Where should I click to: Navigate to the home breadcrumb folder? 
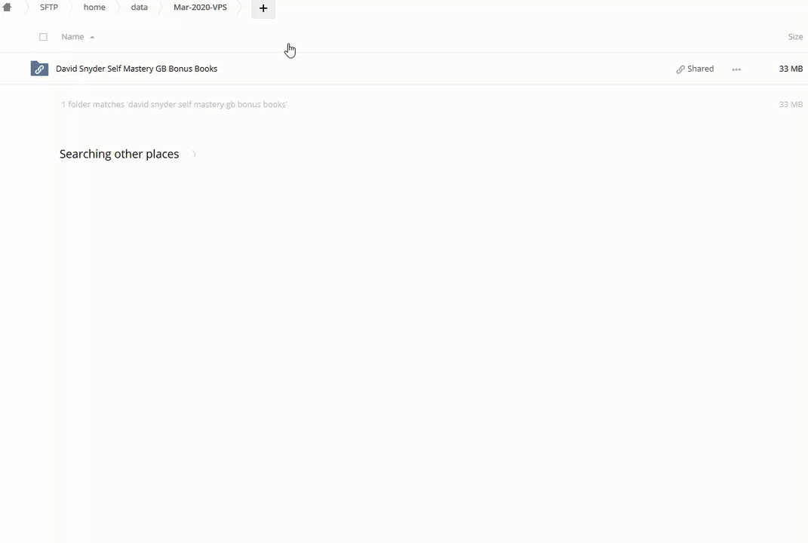coord(94,8)
